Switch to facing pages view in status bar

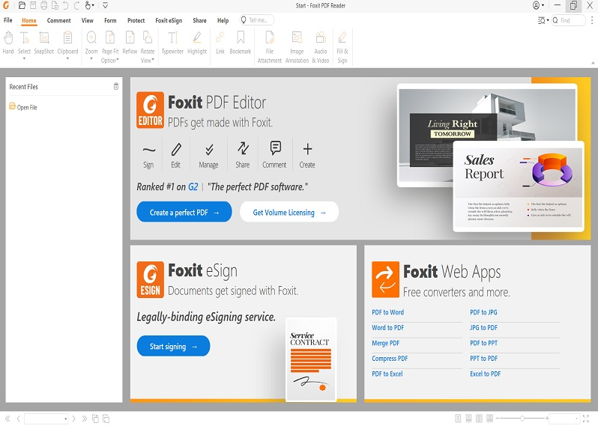click(x=479, y=419)
